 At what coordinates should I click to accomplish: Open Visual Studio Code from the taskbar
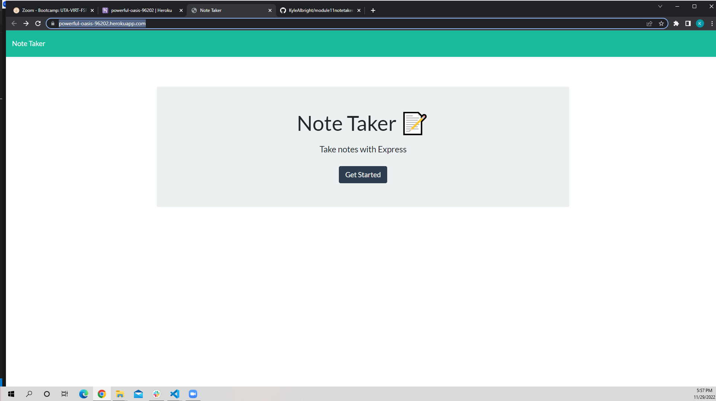tap(174, 394)
